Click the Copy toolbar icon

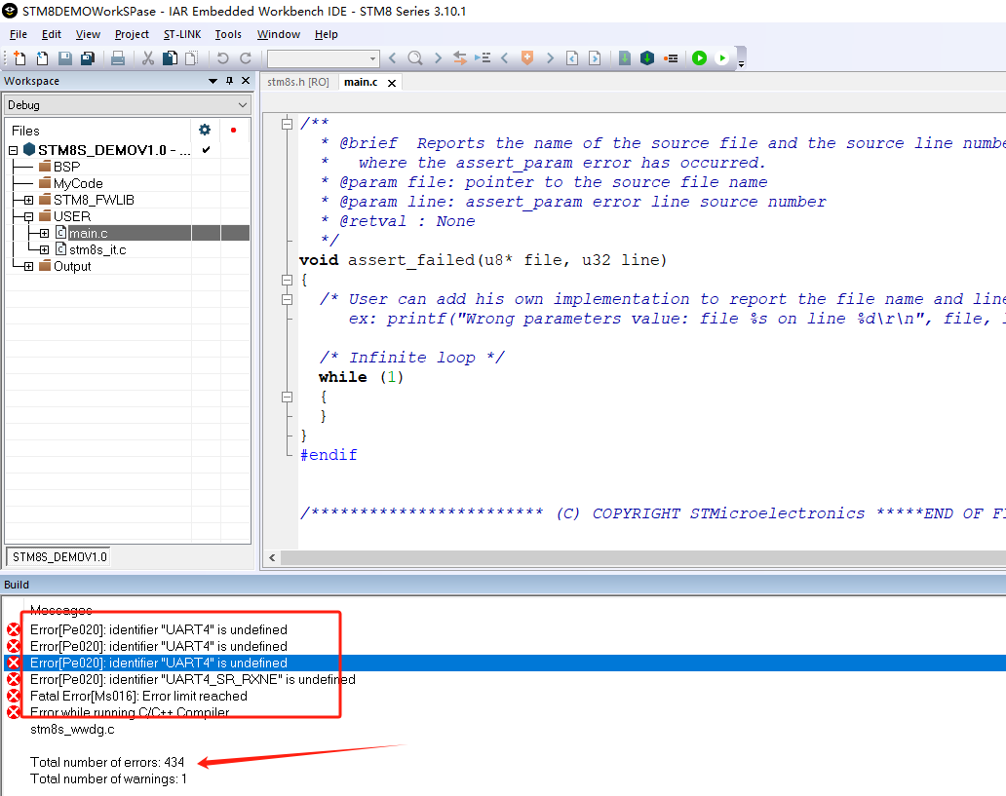(170, 58)
